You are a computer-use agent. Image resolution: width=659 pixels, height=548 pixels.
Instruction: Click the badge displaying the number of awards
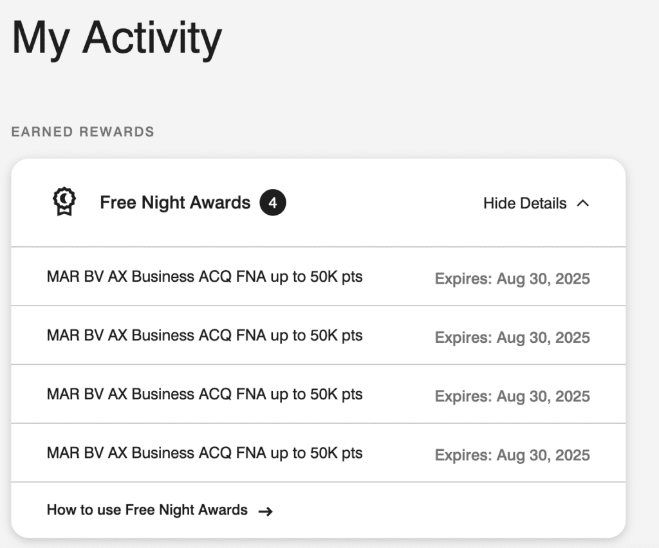pos(273,203)
